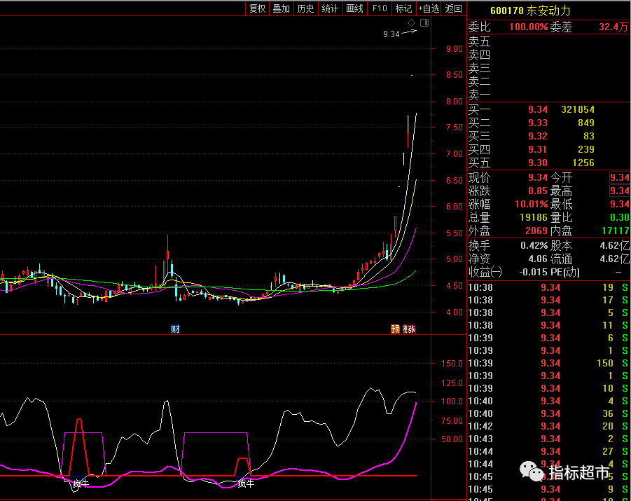Open the 历史 history view
The height and width of the screenshot is (501, 631).
pos(305,8)
